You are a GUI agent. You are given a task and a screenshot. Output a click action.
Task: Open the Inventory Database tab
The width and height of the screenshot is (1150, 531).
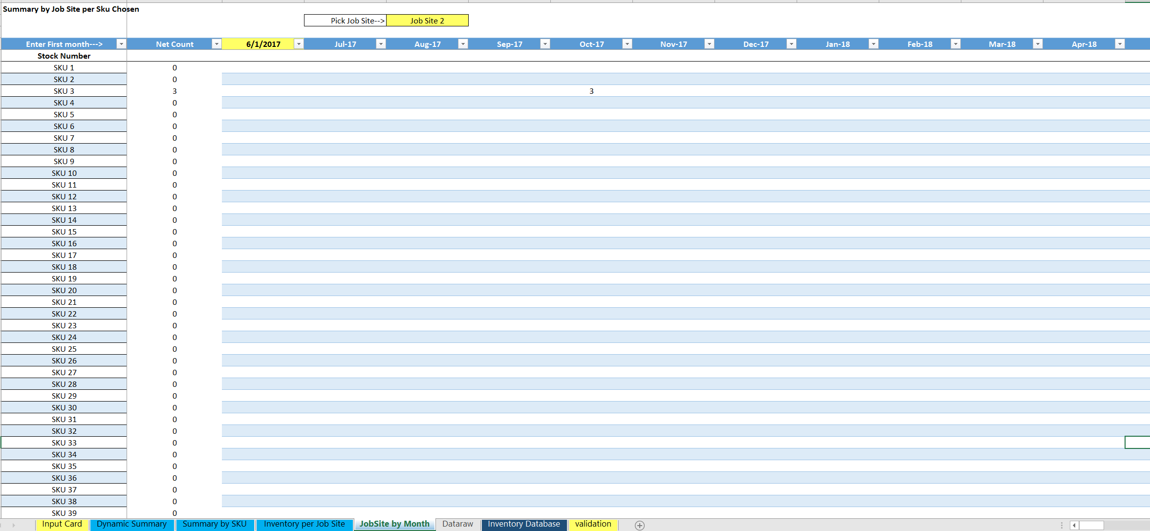click(523, 524)
